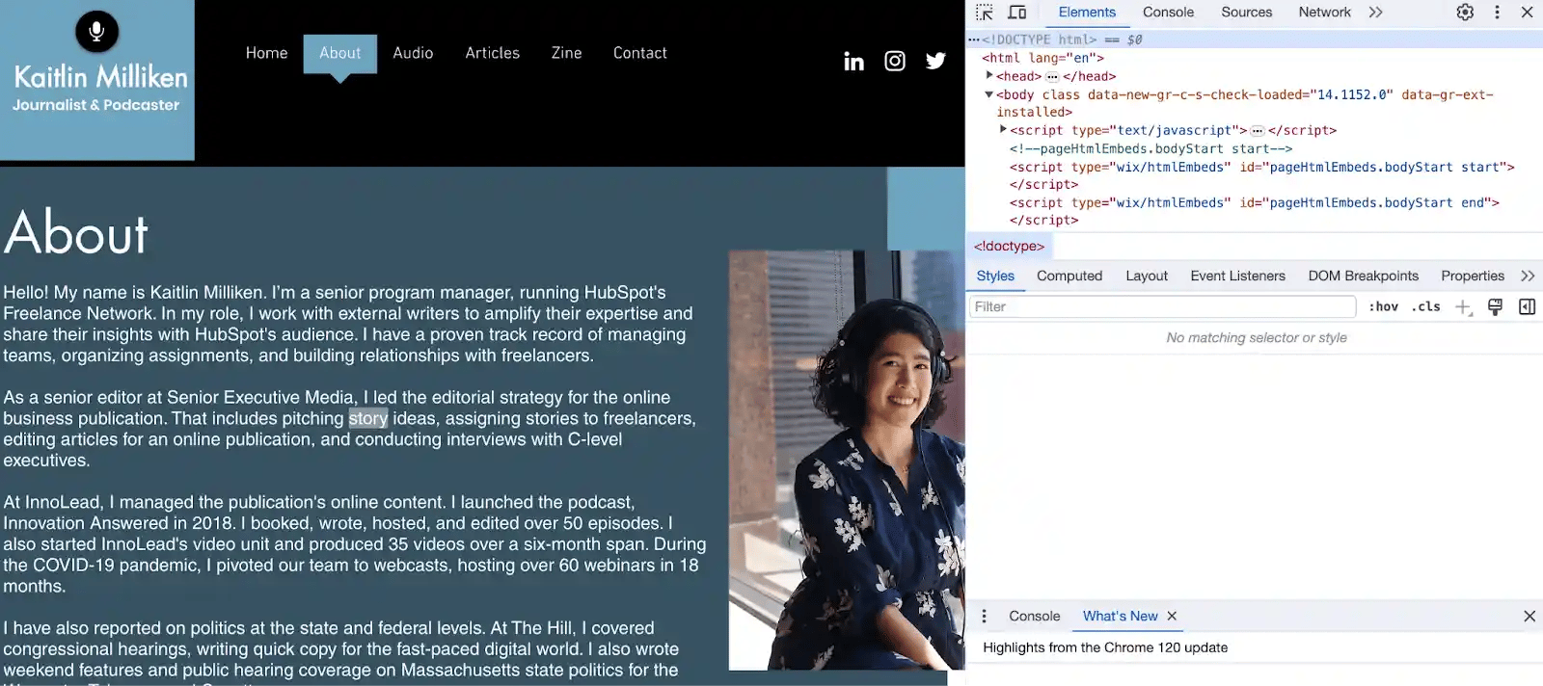The width and height of the screenshot is (1543, 686).
Task: Toggle the computed styles sidebar icon
Action: [1527, 307]
